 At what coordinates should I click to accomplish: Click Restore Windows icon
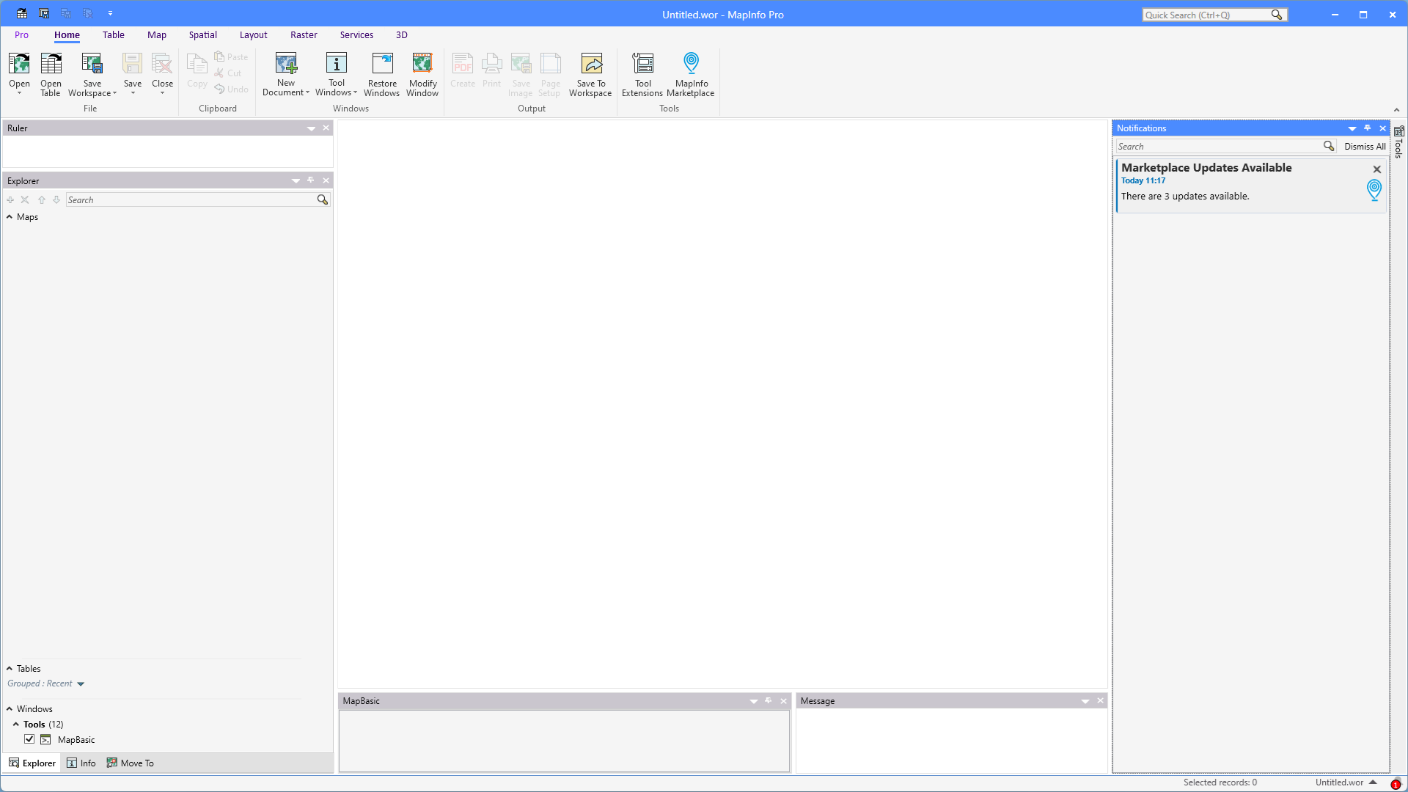pyautogui.click(x=382, y=65)
